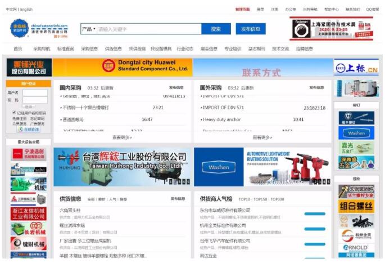Viewport: 385px width, 263px height.
Task: Click the login button under the password field
Action: point(29,107)
